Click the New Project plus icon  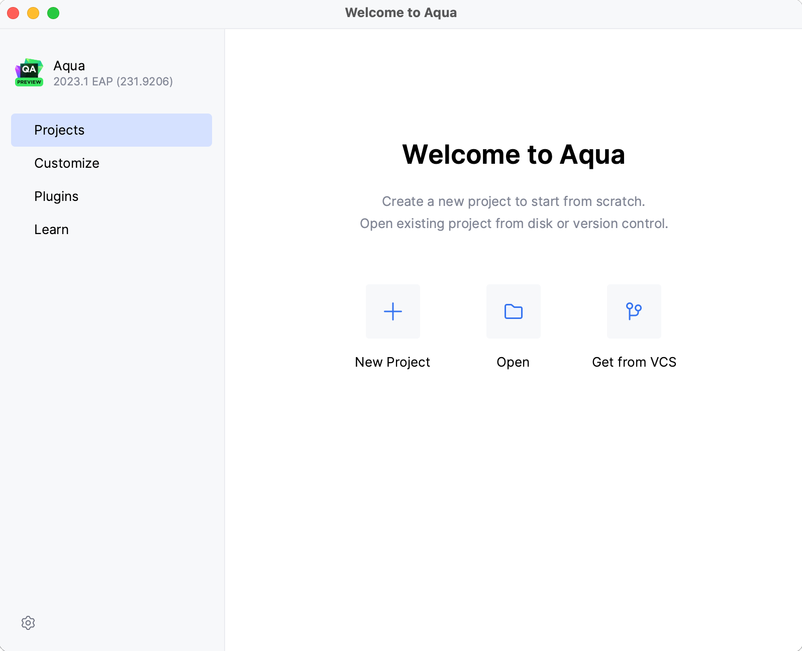click(x=392, y=311)
